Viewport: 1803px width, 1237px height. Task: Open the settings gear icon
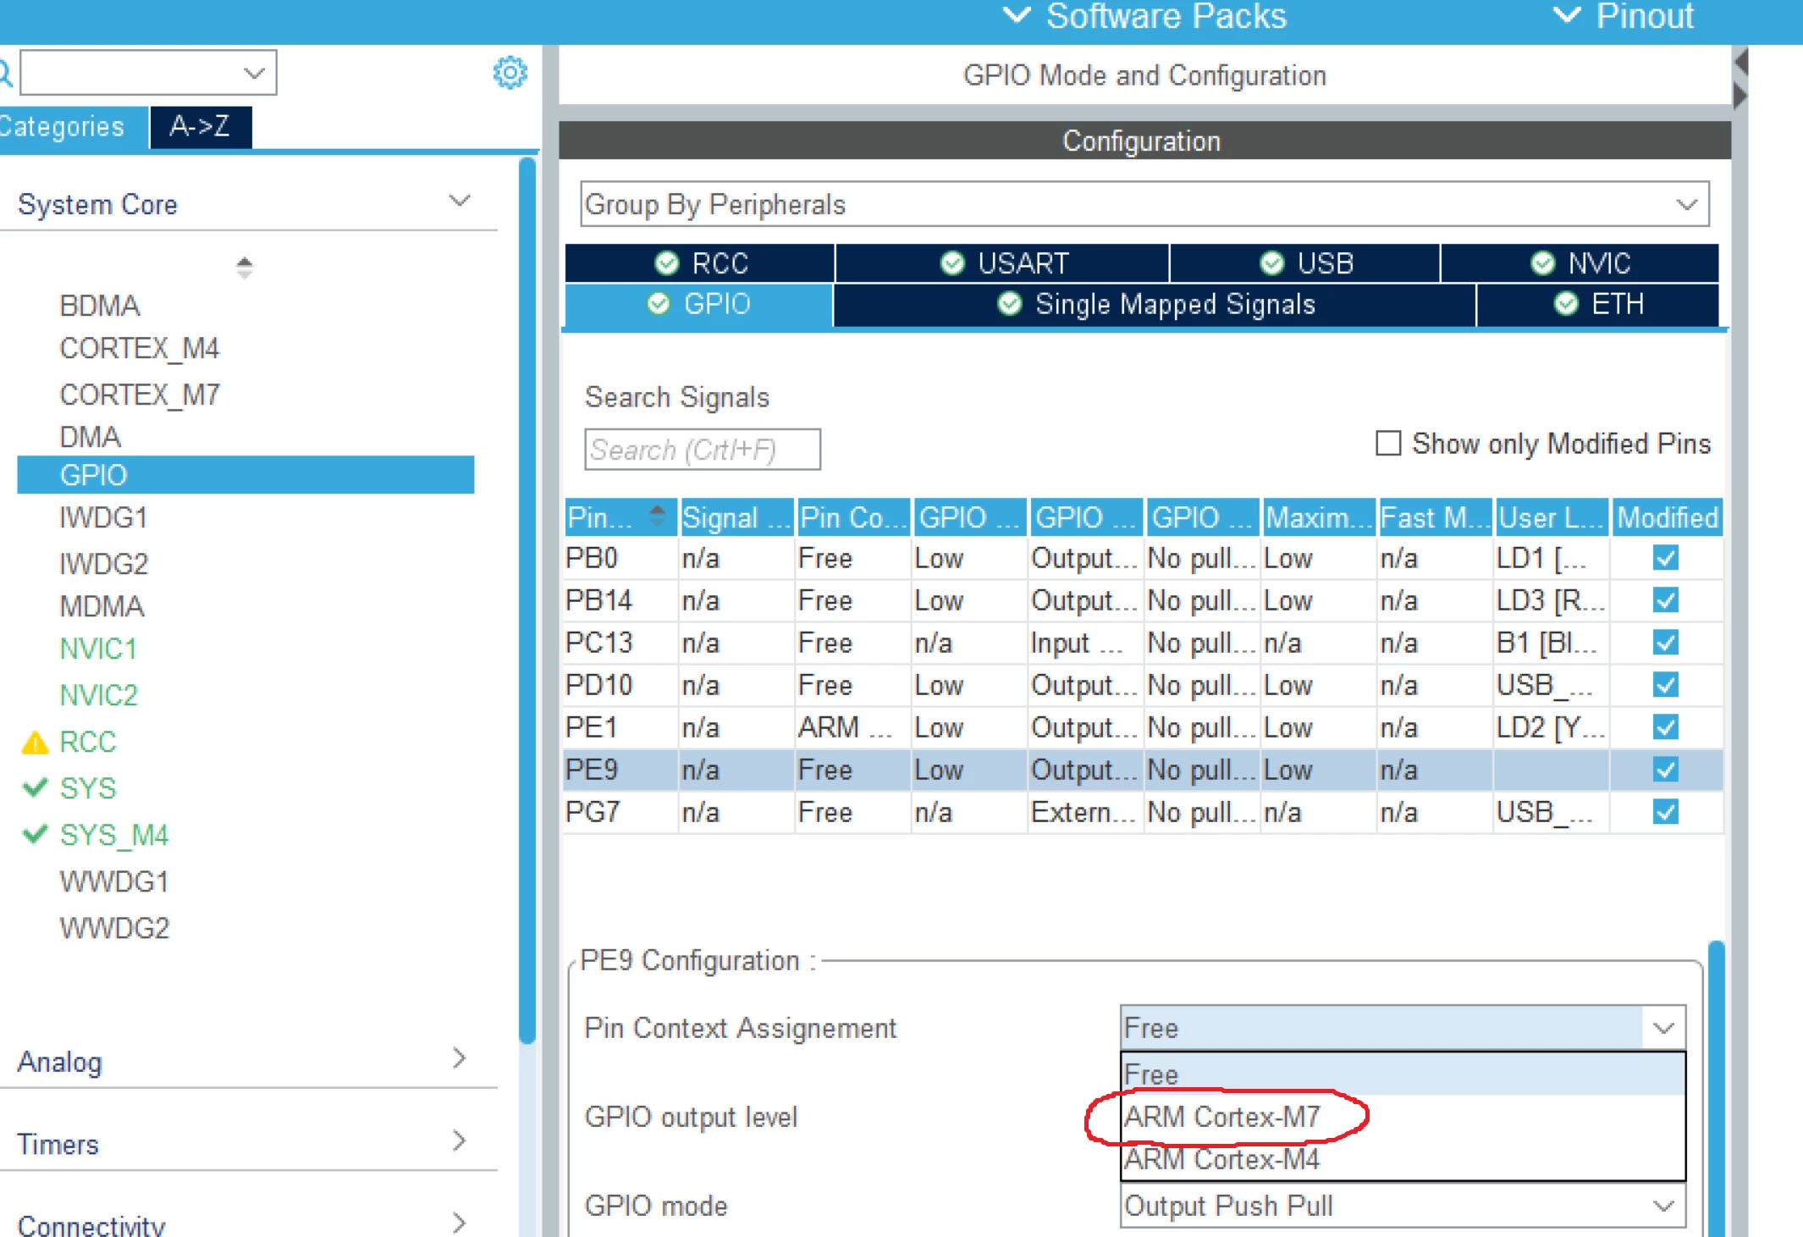click(x=510, y=73)
